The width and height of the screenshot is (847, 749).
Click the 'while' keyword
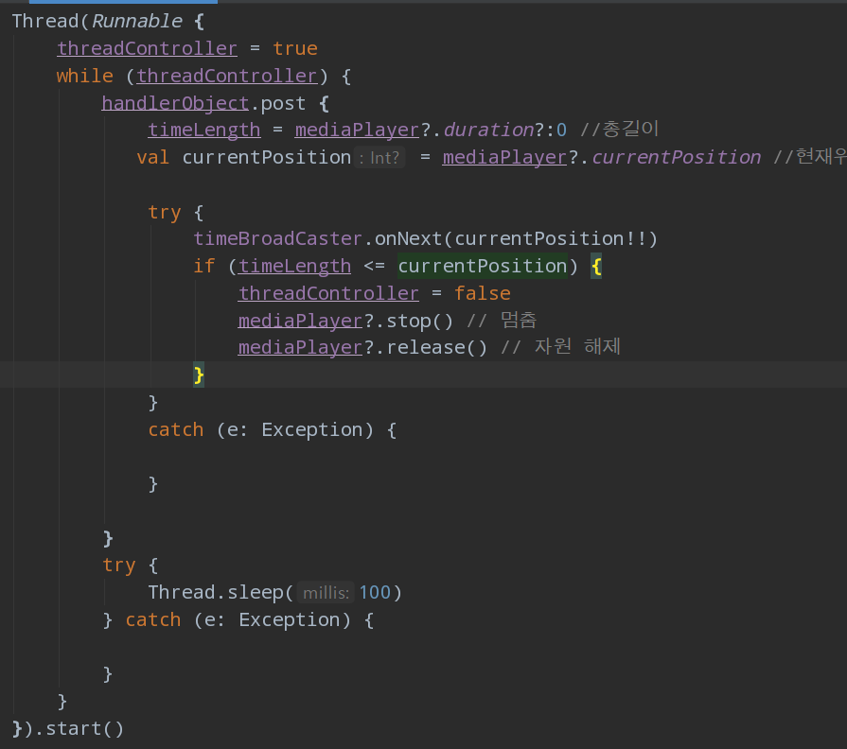click(85, 76)
